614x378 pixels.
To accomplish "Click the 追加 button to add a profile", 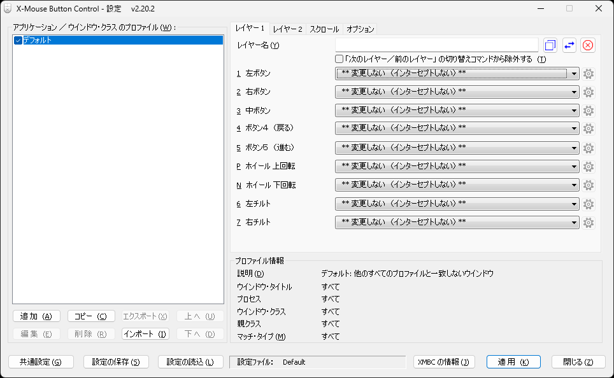I will [x=36, y=316].
